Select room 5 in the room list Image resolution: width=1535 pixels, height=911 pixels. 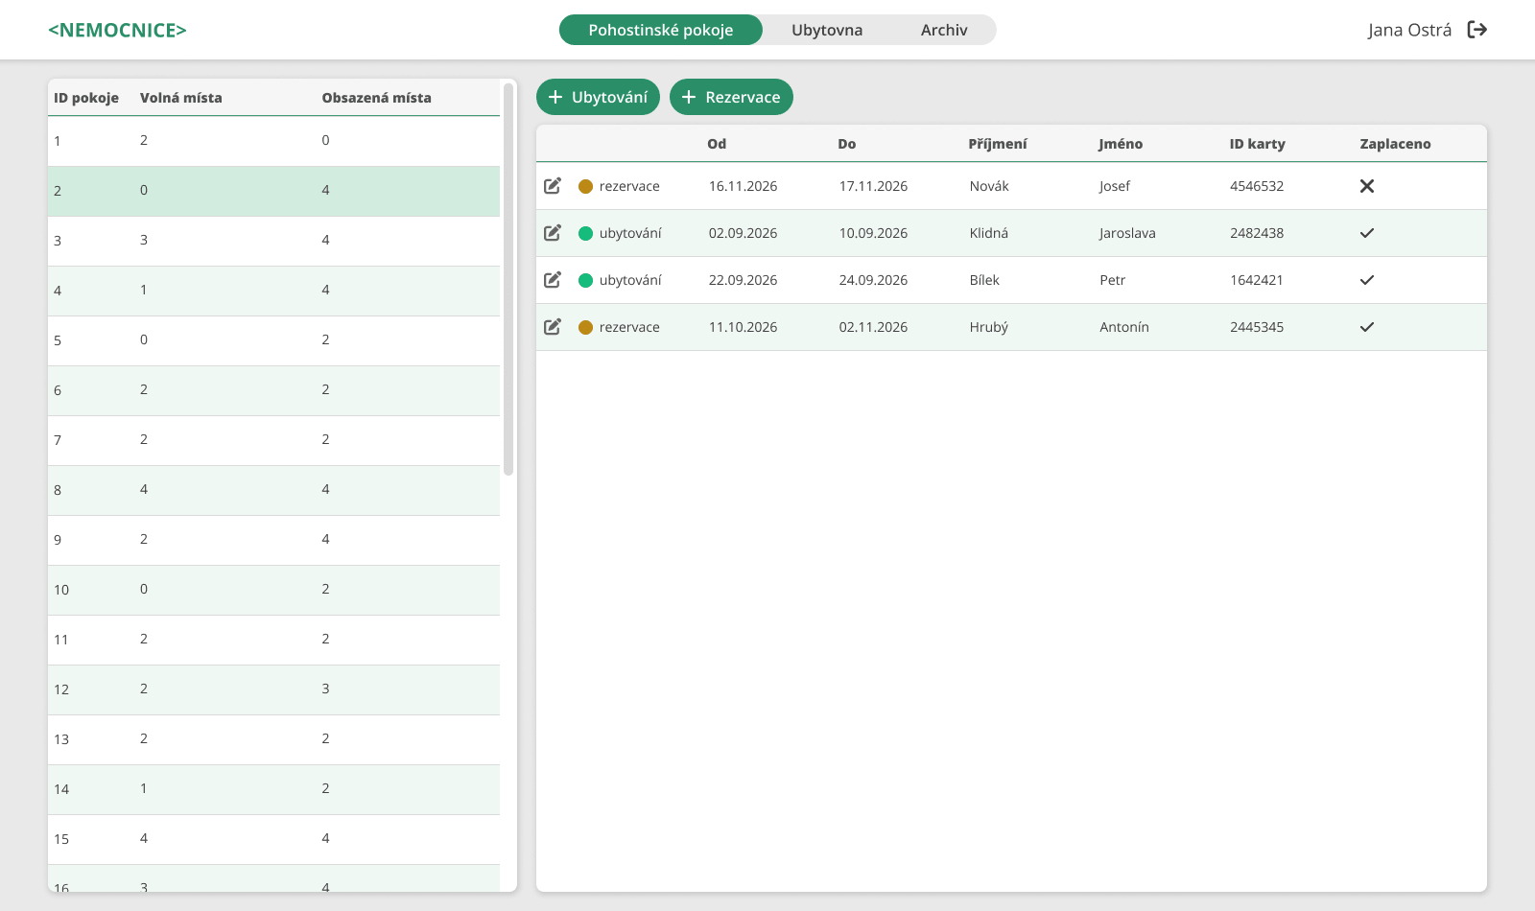(x=273, y=340)
